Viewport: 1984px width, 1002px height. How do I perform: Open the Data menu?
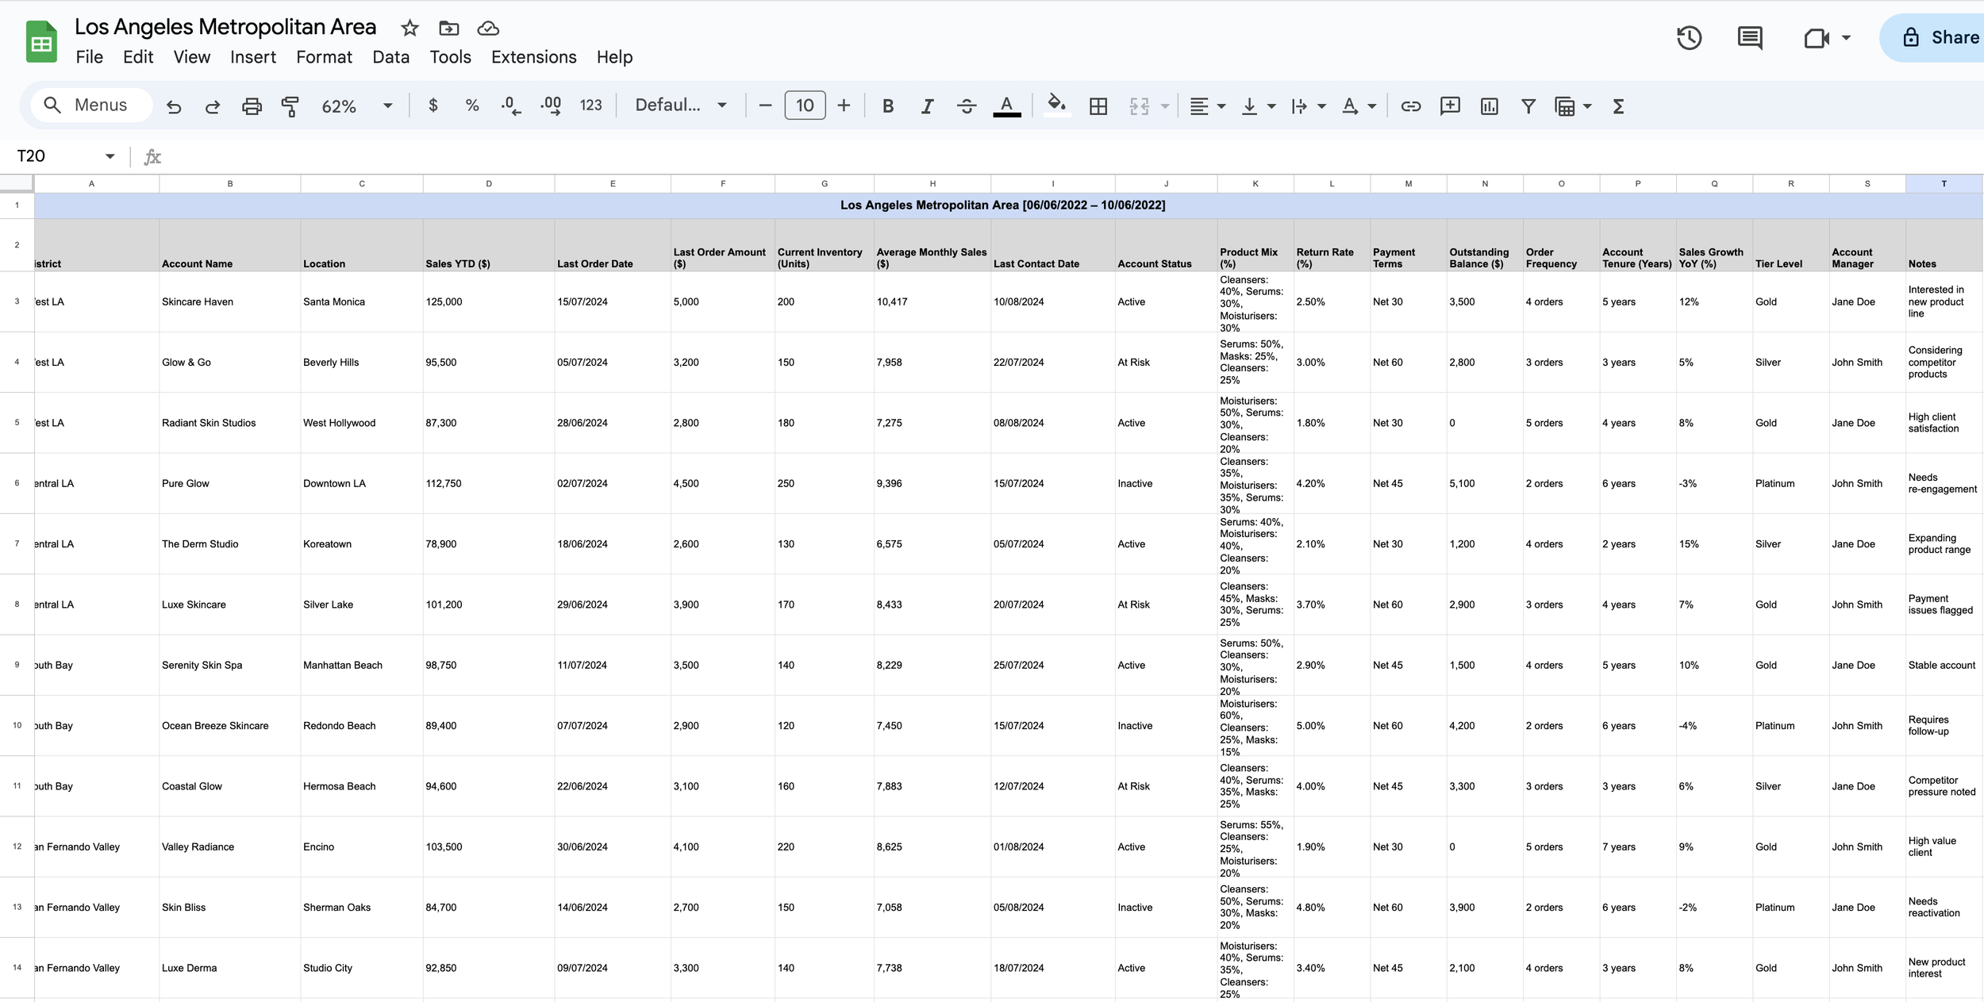tap(390, 57)
